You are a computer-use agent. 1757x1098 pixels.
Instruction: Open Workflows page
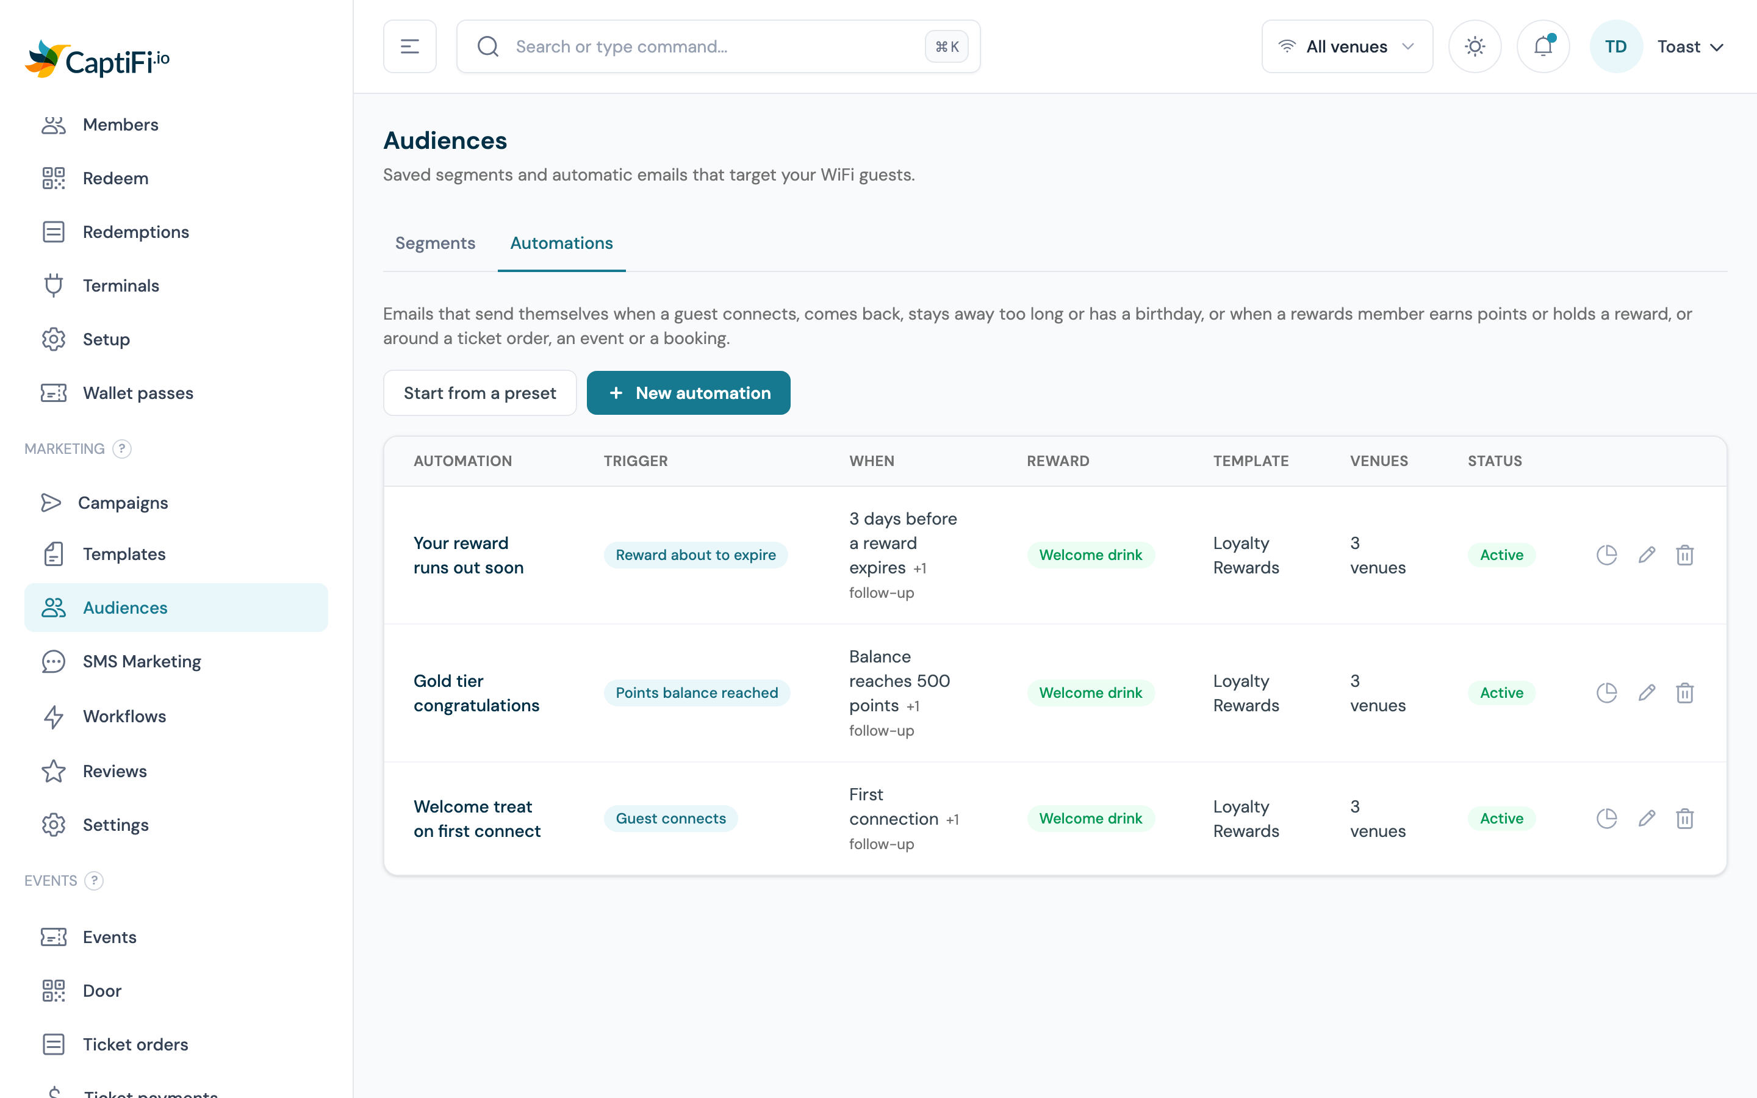click(176, 717)
